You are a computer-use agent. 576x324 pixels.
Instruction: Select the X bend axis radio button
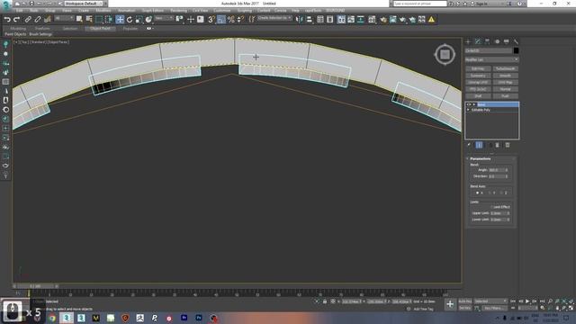tap(477, 193)
